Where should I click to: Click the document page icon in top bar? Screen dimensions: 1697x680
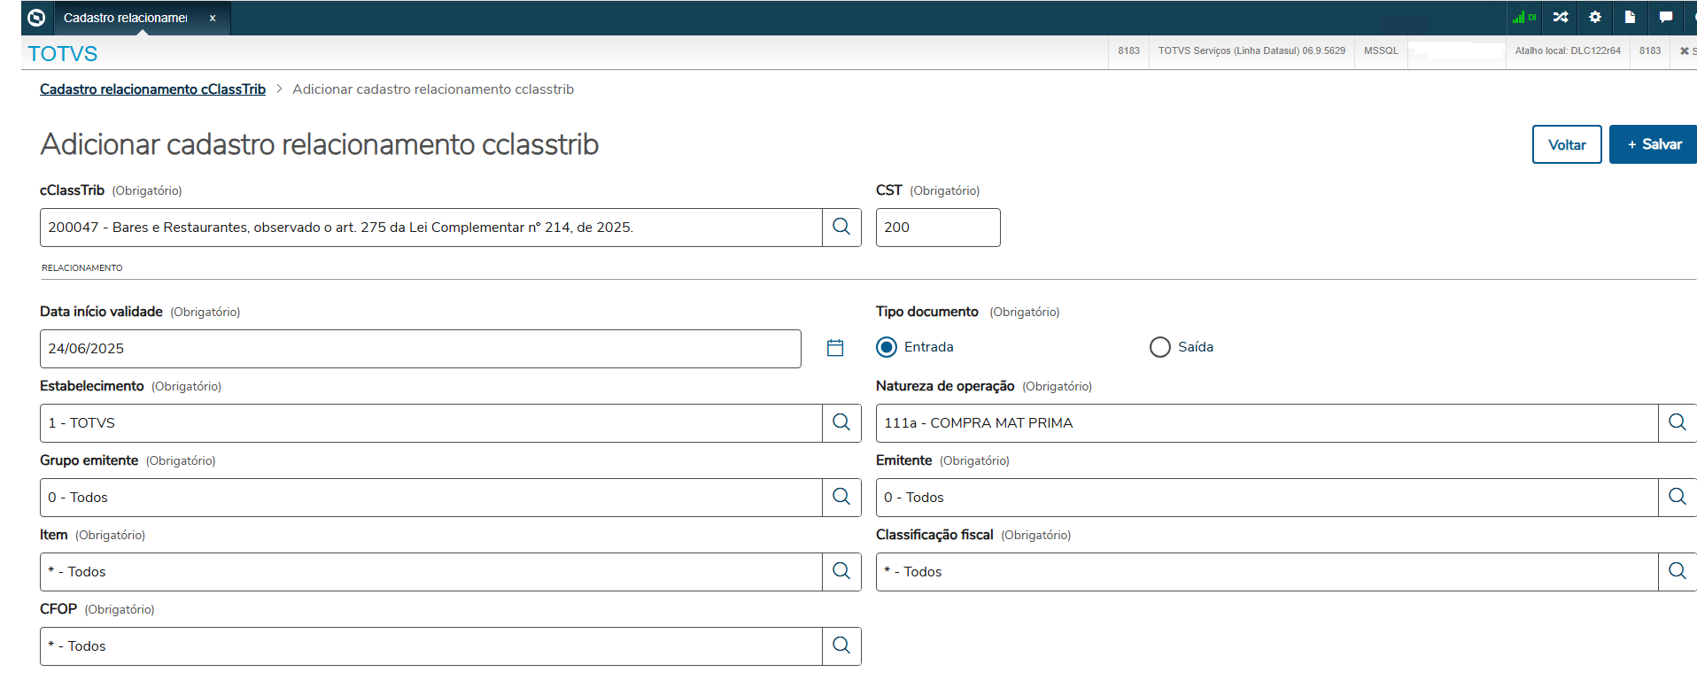[1630, 17]
